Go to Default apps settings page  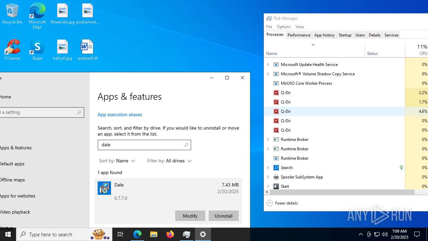coord(12,164)
